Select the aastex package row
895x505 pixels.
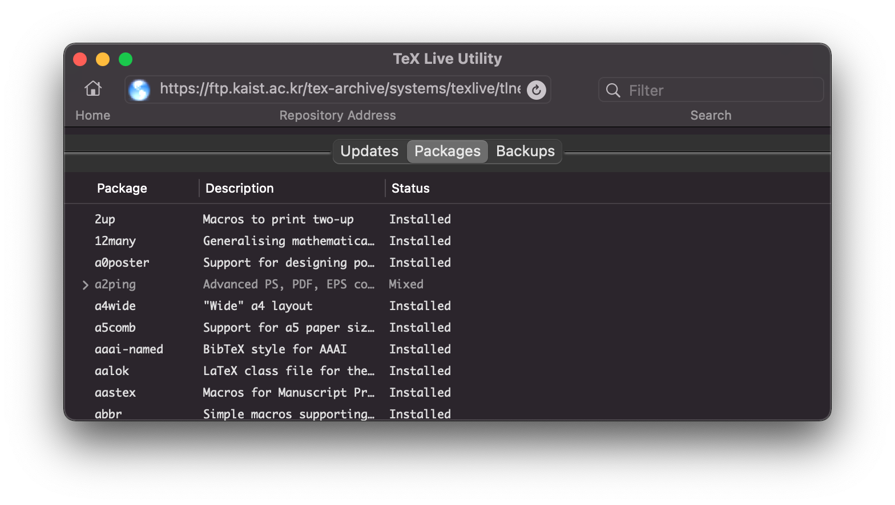pos(447,393)
